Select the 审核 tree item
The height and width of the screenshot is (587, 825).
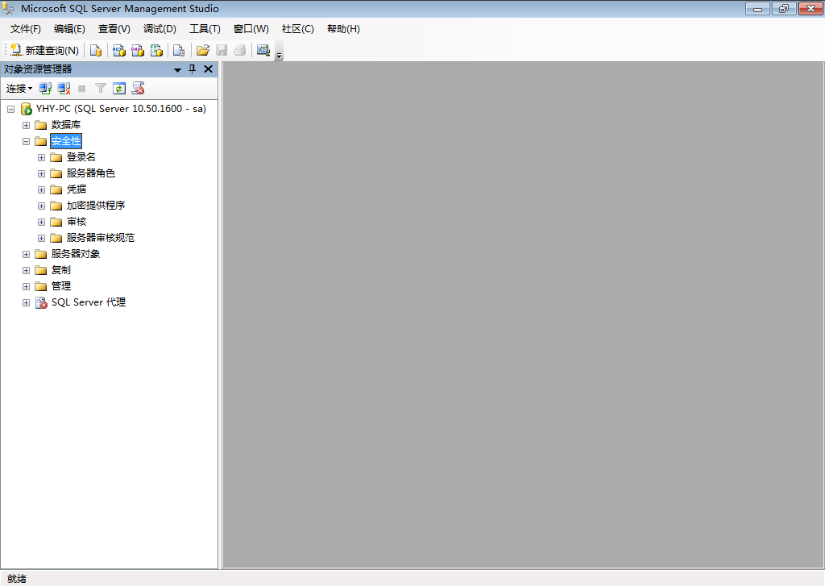tap(77, 222)
